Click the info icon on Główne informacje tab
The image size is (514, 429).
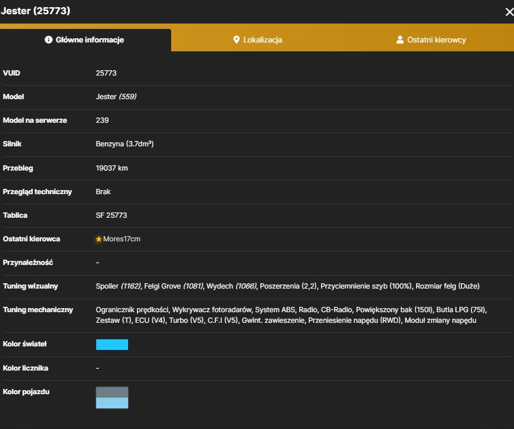pos(48,40)
